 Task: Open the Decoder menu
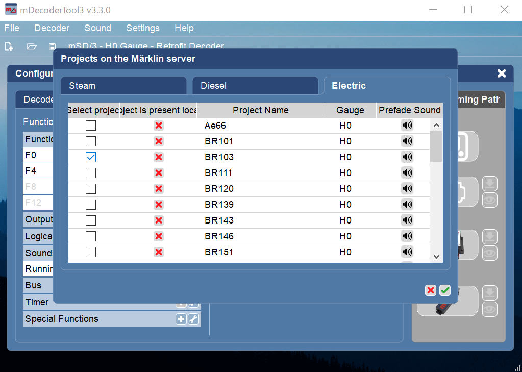pos(52,28)
